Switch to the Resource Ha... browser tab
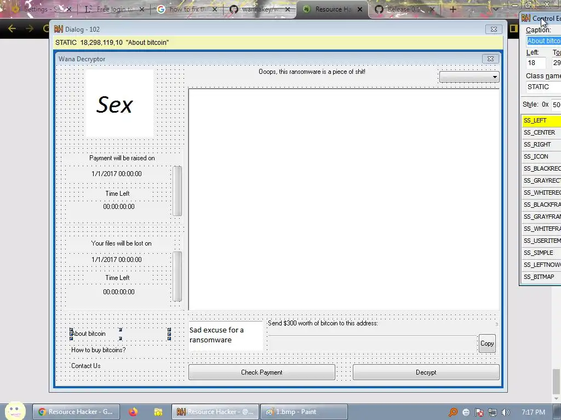This screenshot has height=420, width=561. point(332,9)
